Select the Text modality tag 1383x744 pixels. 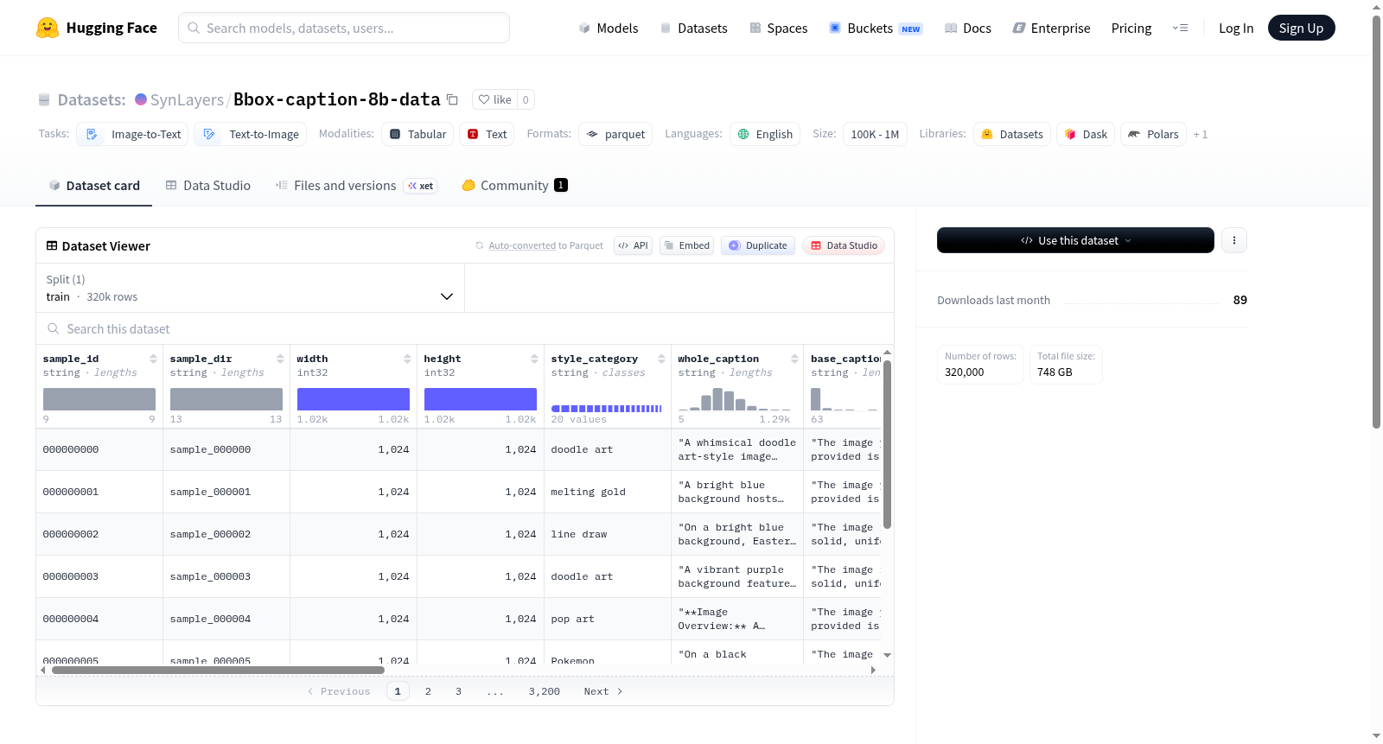(487, 134)
